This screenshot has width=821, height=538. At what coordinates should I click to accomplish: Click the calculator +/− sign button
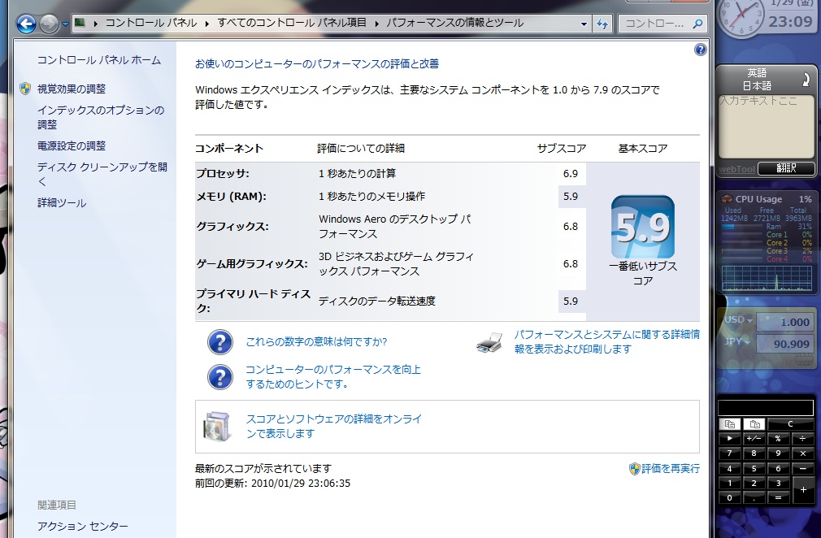(754, 439)
